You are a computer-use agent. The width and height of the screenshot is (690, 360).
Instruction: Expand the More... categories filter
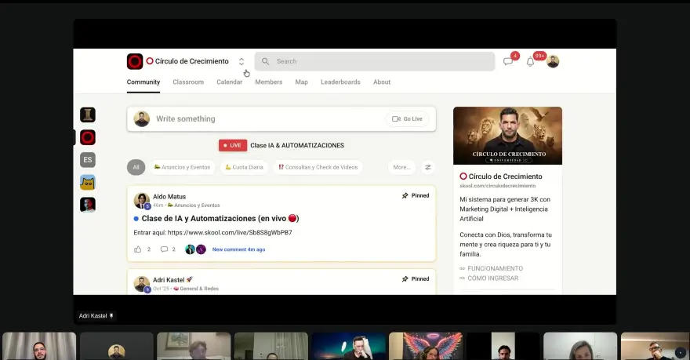(x=401, y=167)
